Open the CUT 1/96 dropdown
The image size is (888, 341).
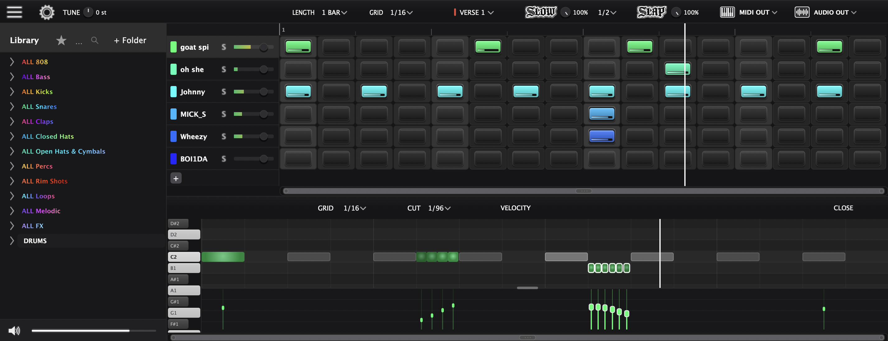point(439,208)
